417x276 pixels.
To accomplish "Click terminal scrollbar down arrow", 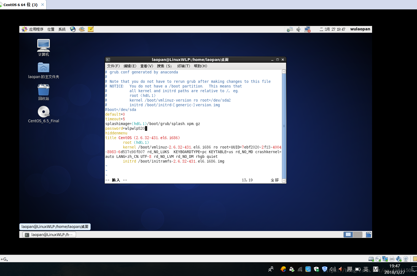I will pyautogui.click(x=284, y=181).
